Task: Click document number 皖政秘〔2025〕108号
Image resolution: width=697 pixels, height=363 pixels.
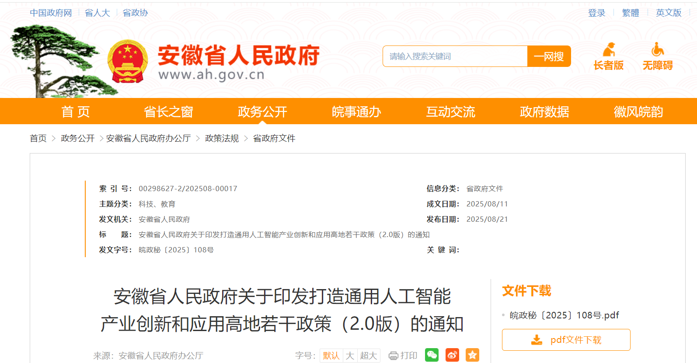Action: coord(176,250)
